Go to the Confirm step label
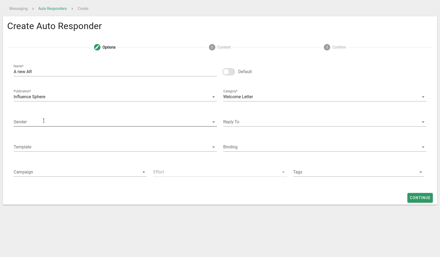This screenshot has height=257, width=440. 339,47
